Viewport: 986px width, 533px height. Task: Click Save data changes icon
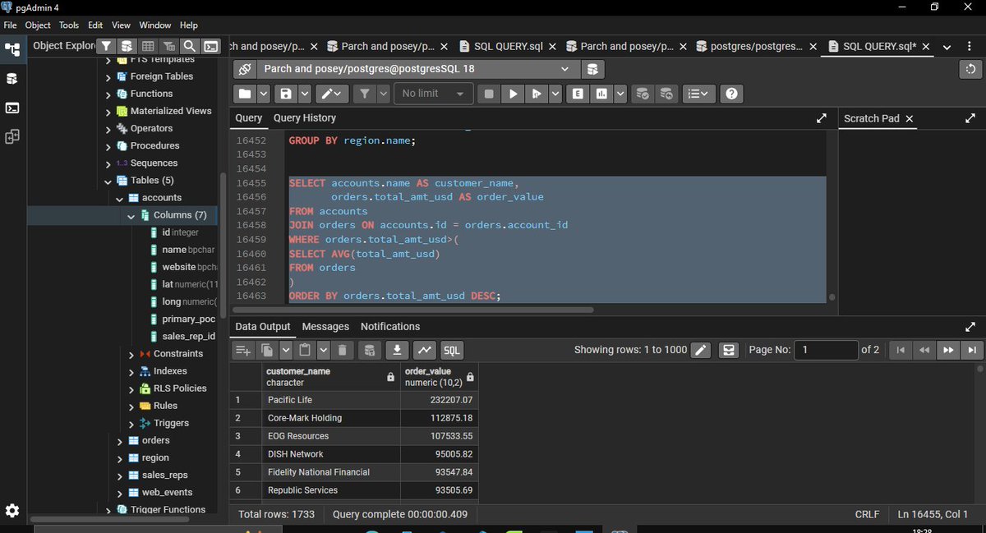point(370,350)
